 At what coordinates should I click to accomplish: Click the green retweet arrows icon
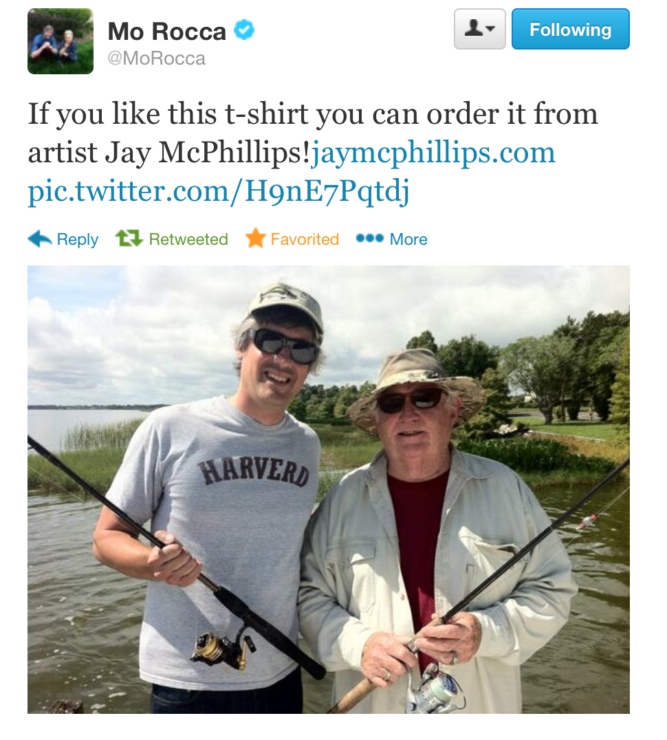129,239
